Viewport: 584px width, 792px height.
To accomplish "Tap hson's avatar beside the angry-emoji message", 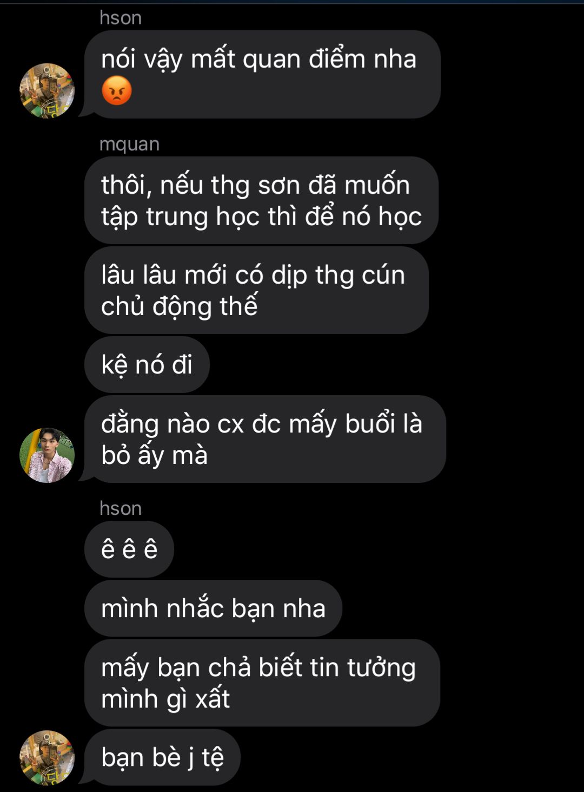I will point(47,90).
